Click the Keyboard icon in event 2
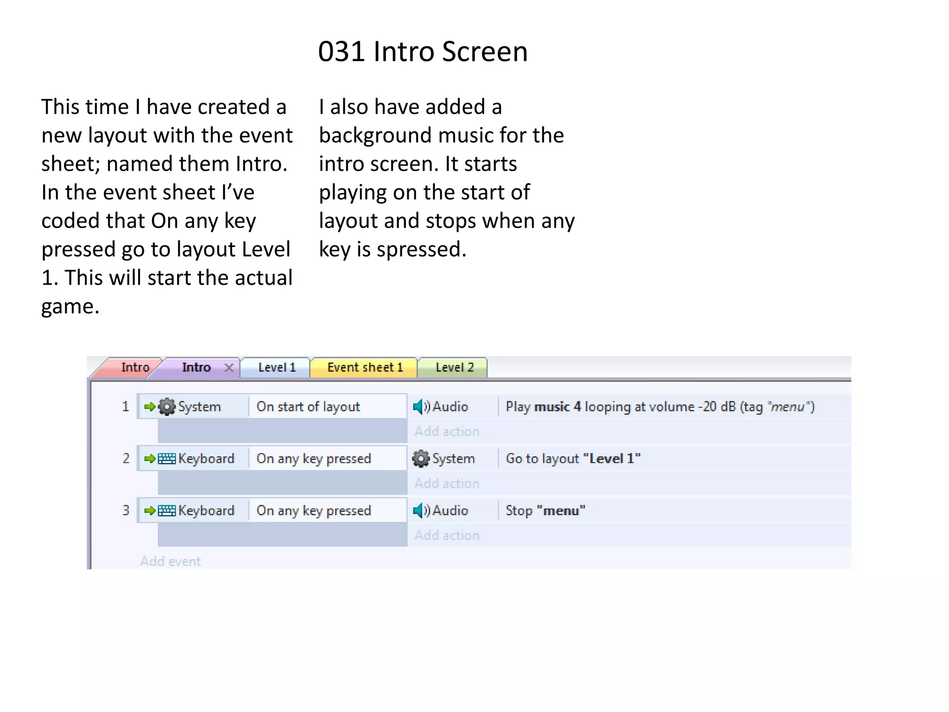This screenshot has width=949, height=712. [167, 459]
